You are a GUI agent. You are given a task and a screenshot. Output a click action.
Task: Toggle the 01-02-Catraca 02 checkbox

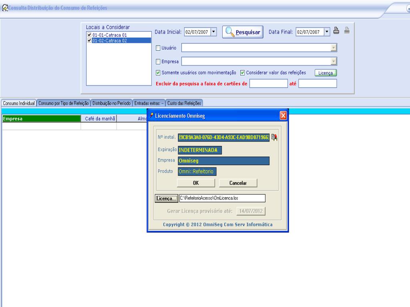pos(89,40)
